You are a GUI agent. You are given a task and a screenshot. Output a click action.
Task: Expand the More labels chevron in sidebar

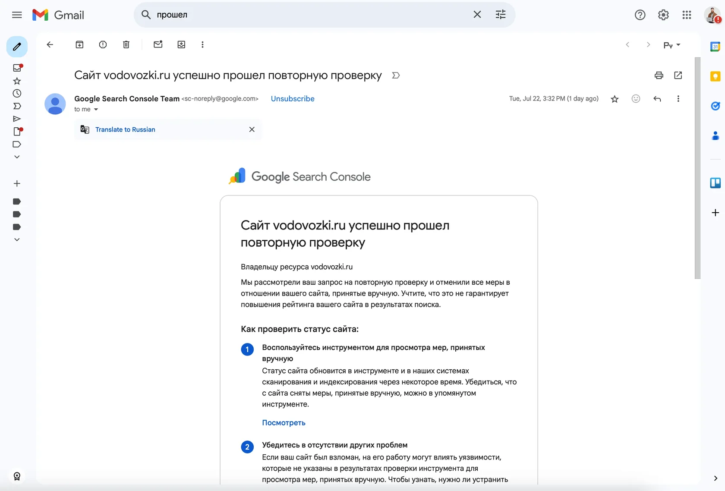pyautogui.click(x=17, y=157)
